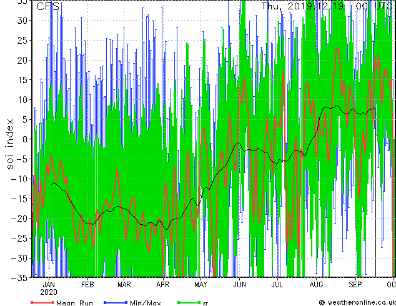
Task: Click the 30 y-axis tick label
Action: [22, 21]
